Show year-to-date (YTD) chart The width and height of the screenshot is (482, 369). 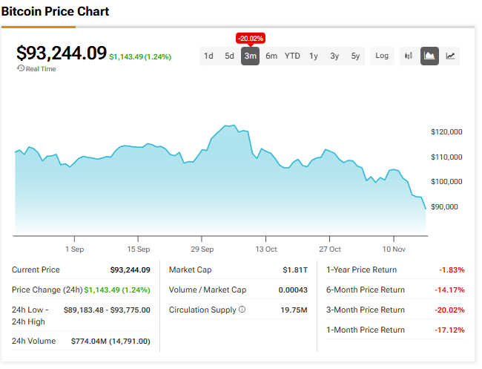293,56
